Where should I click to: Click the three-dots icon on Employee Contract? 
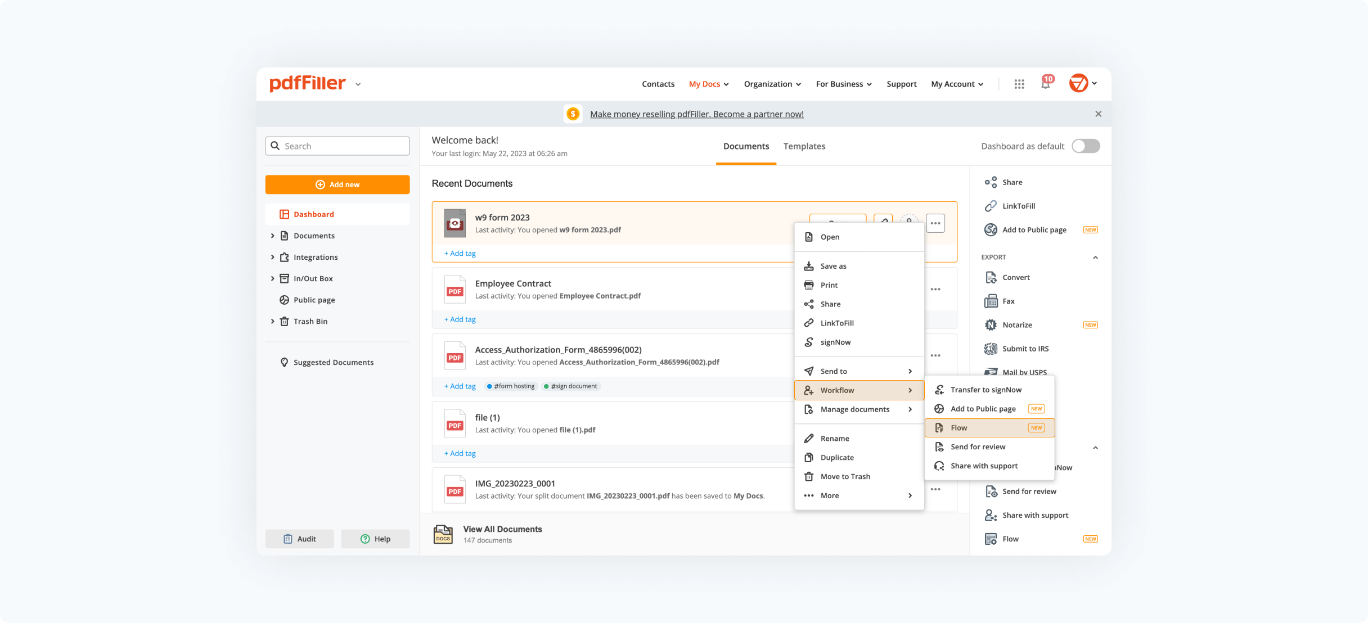(x=935, y=290)
